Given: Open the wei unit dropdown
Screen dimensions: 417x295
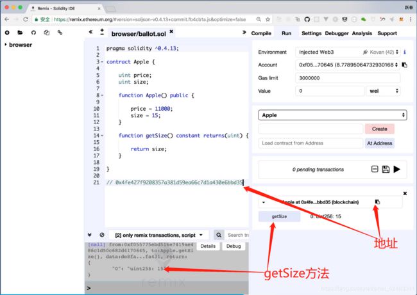Looking at the screenshot, I should [383, 91].
